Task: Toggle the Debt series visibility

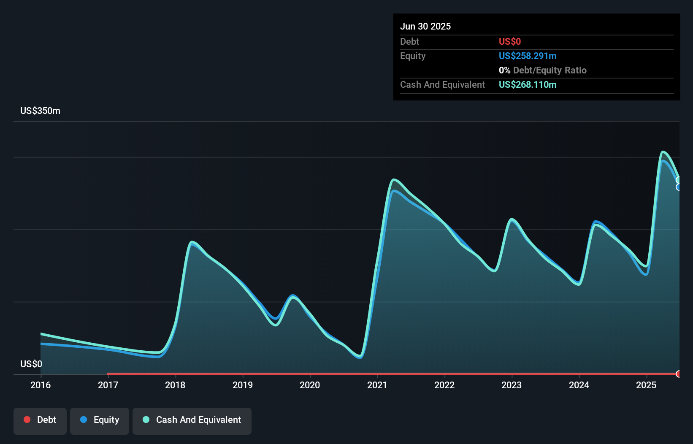Action: coord(40,420)
